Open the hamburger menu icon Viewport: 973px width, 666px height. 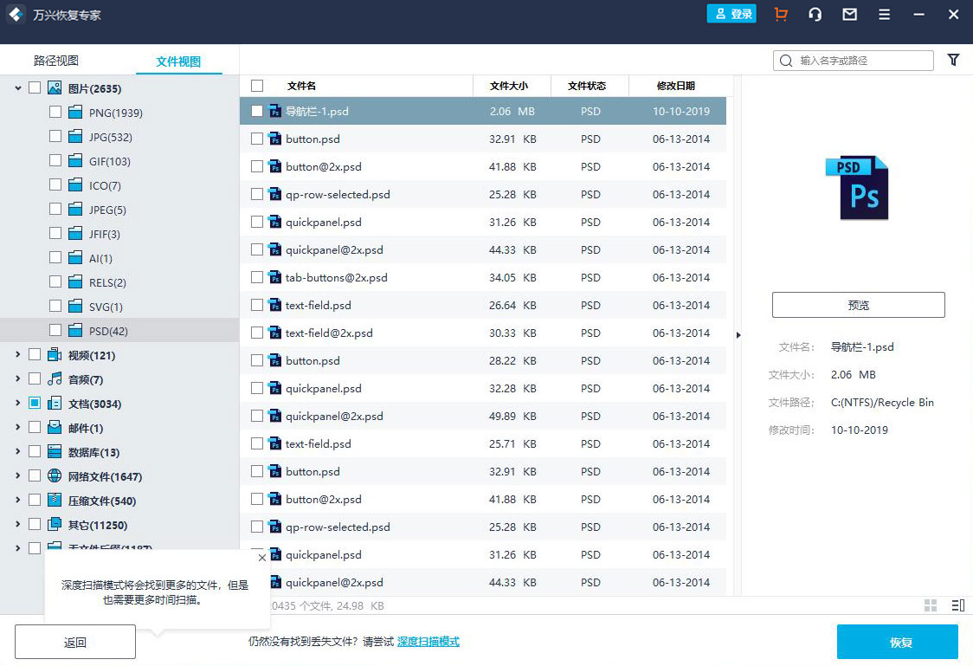point(884,15)
